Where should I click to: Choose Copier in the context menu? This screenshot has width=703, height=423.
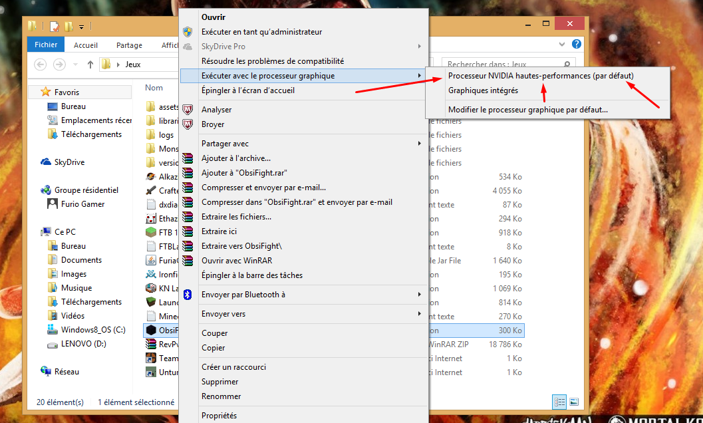(x=213, y=348)
